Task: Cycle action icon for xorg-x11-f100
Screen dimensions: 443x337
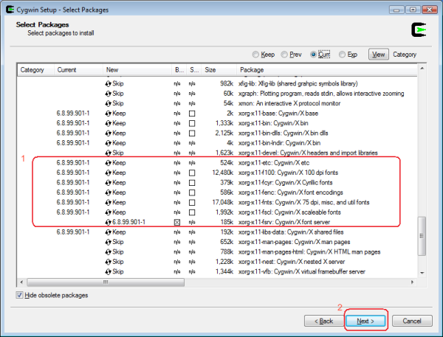Action: click(109, 173)
